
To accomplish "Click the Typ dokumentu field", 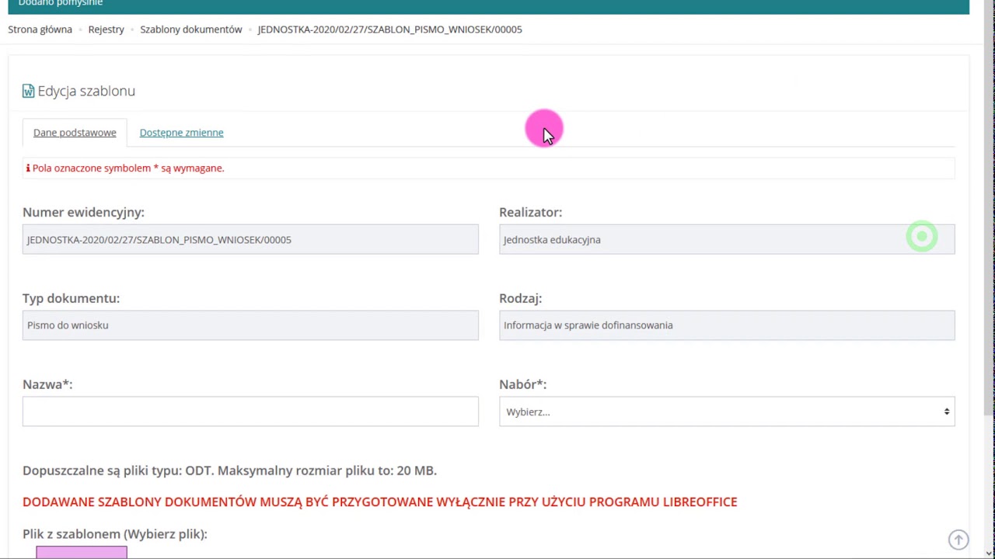I will 250,325.
